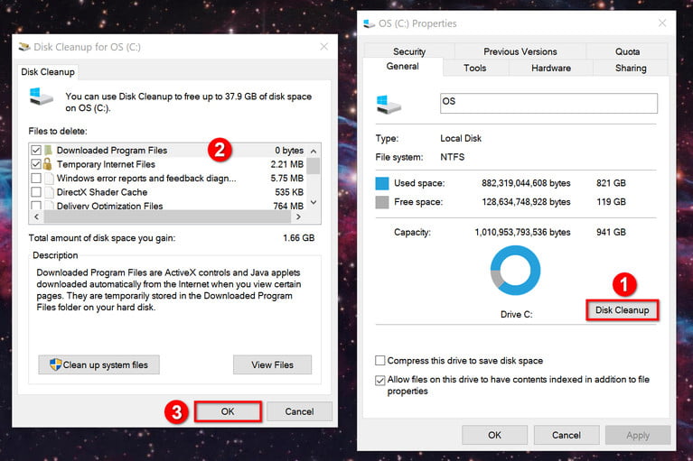Select the DirectX Shader Cache row
Screen dimensions: 693x461
click(x=168, y=192)
